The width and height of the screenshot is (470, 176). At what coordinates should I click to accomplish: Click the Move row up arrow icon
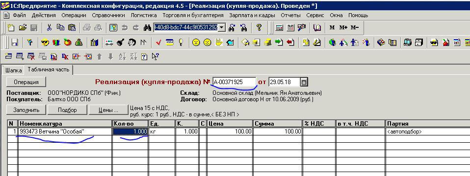(99, 56)
